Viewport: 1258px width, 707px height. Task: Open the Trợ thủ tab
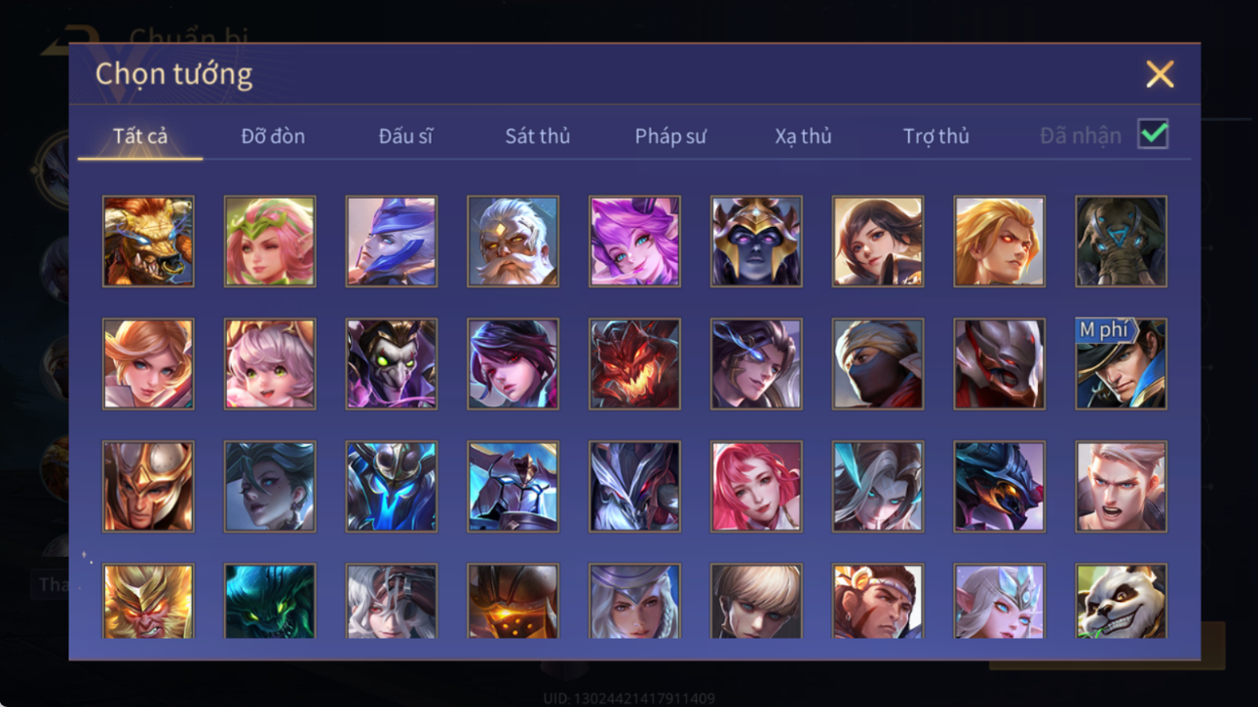click(x=935, y=136)
